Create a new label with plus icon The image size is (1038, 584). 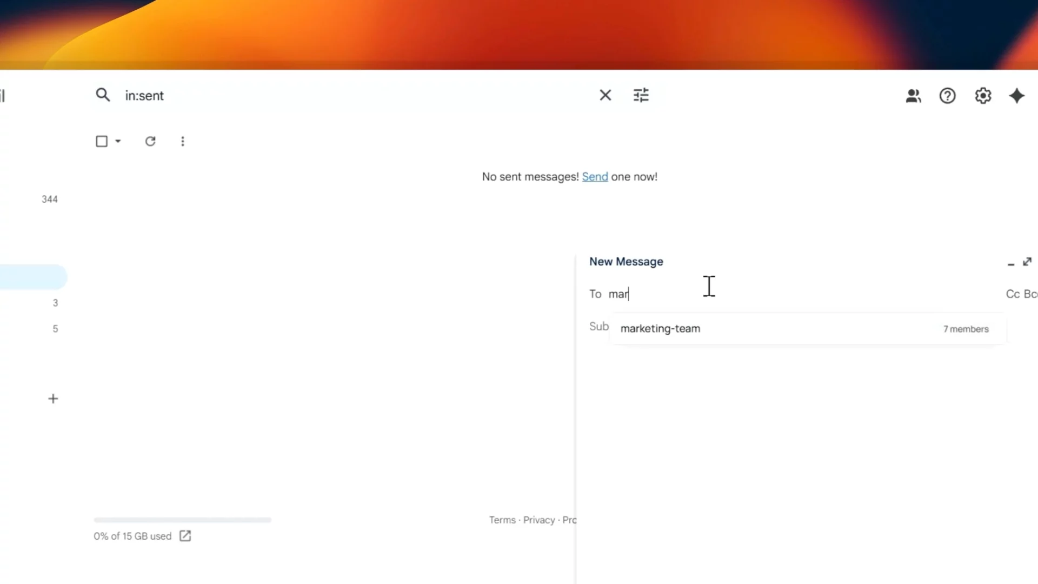click(x=53, y=399)
